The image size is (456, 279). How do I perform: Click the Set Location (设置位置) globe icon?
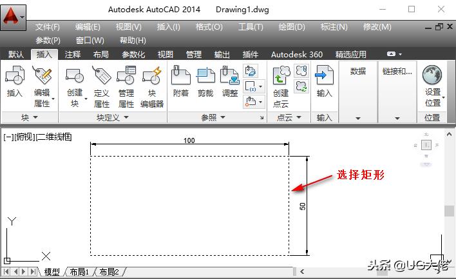pyautogui.click(x=432, y=75)
